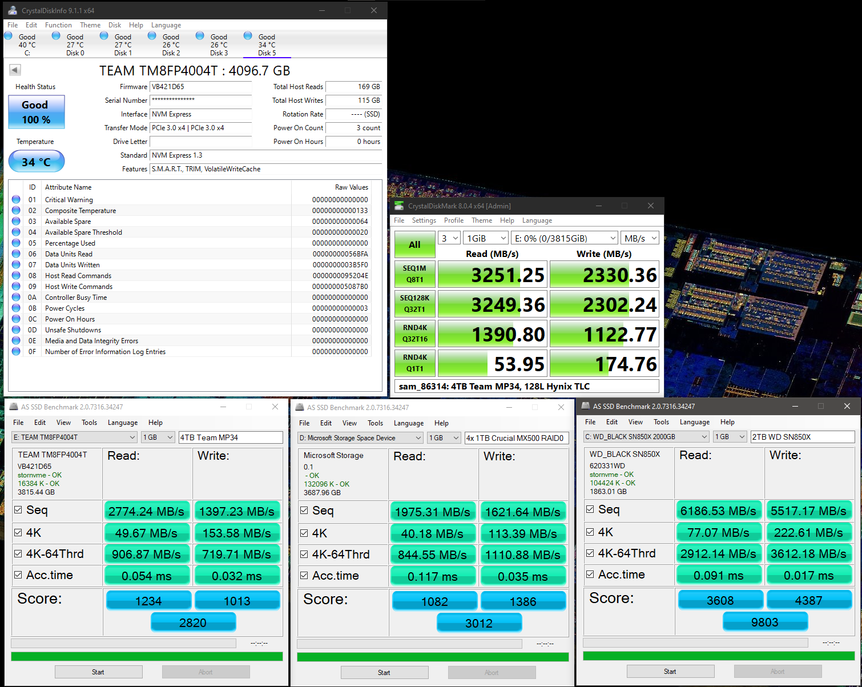This screenshot has height=687, width=862.
Task: Click the blue status orb for Disk 0
Action: [x=56, y=35]
